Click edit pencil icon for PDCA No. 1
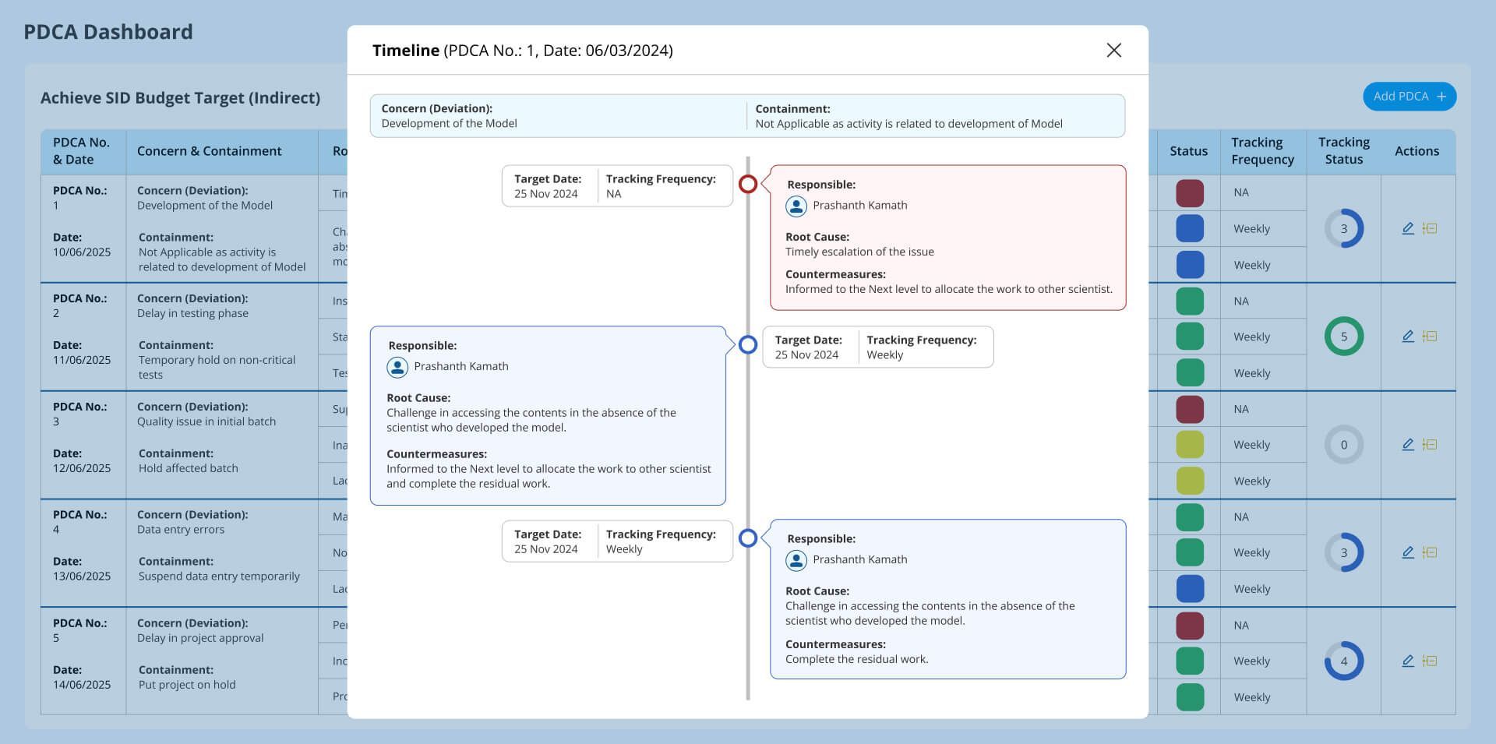 point(1407,228)
